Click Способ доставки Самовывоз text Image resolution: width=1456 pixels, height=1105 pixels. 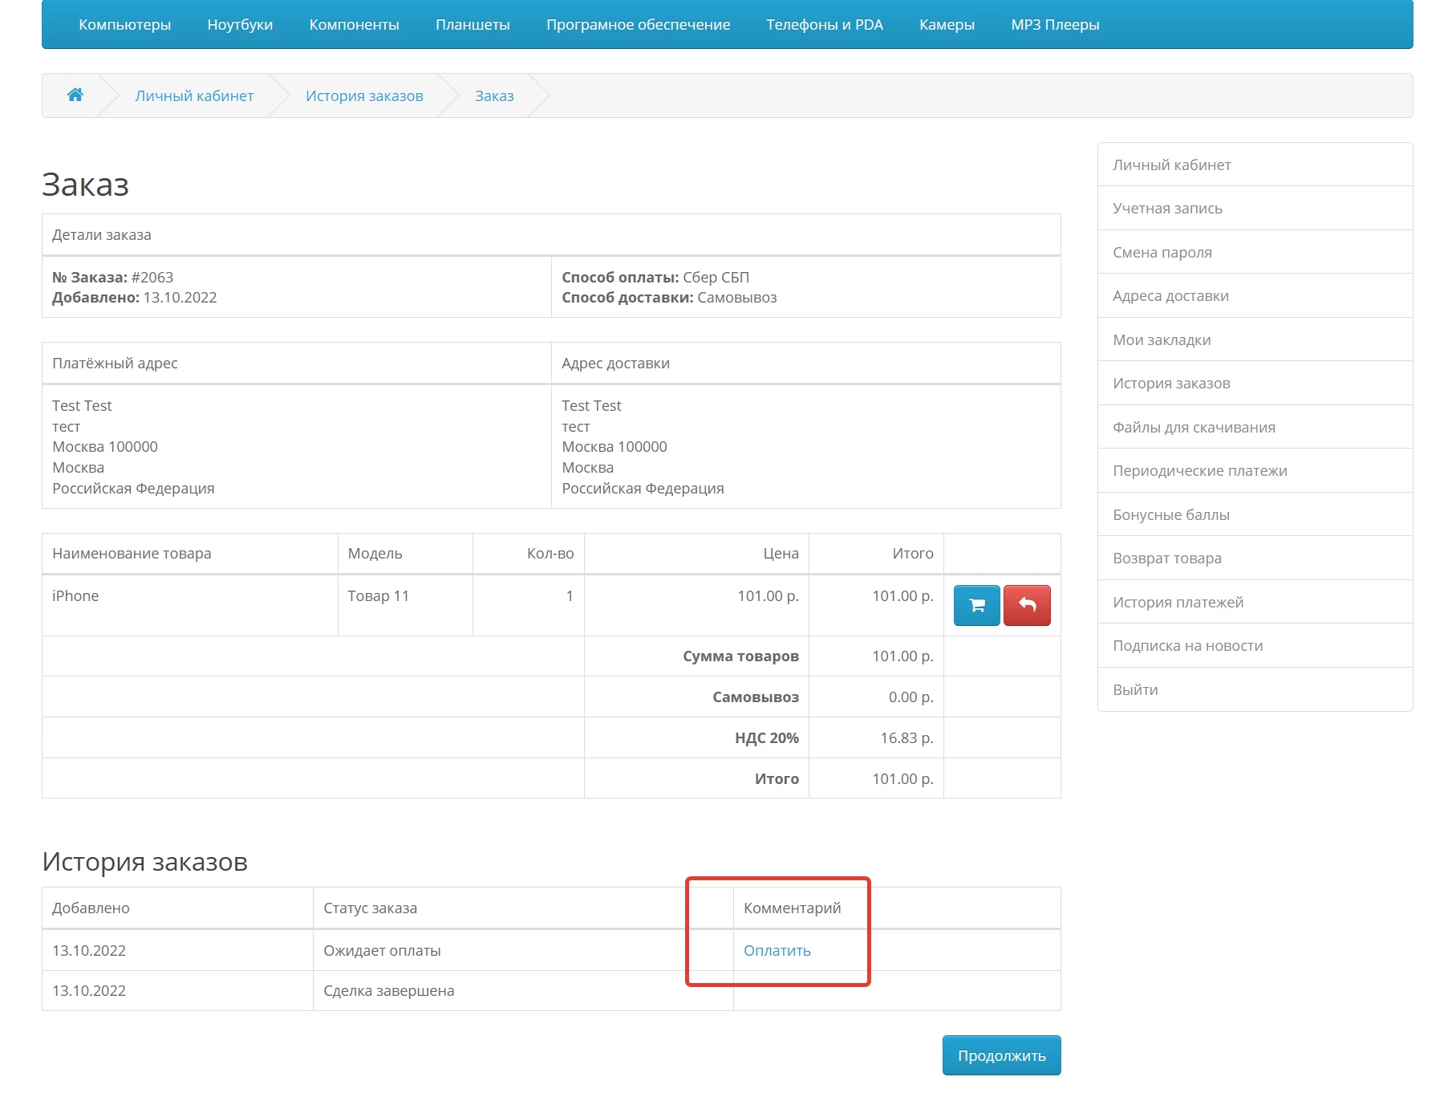pos(669,297)
